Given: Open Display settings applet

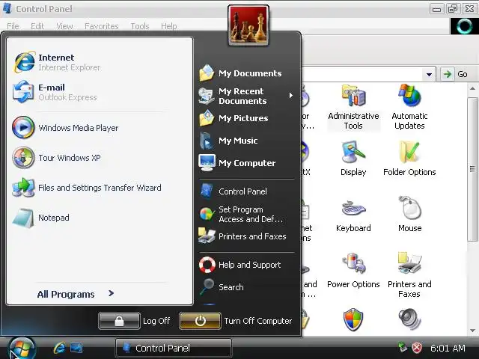Looking at the screenshot, I should pyautogui.click(x=353, y=159).
